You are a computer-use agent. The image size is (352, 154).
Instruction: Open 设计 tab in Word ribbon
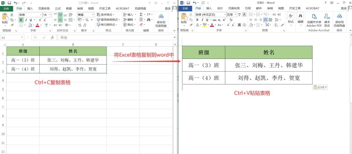[x=220, y=8]
